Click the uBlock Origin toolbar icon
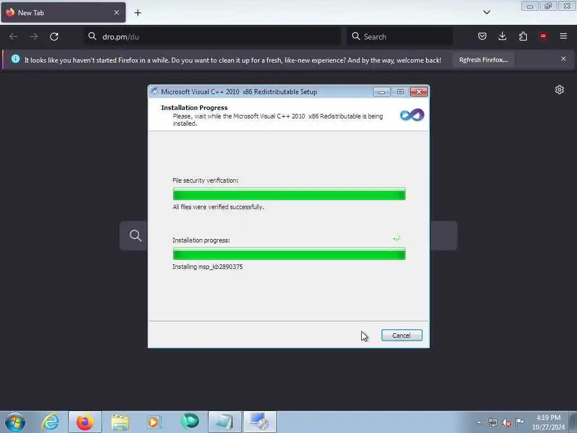577x433 pixels. tap(543, 36)
